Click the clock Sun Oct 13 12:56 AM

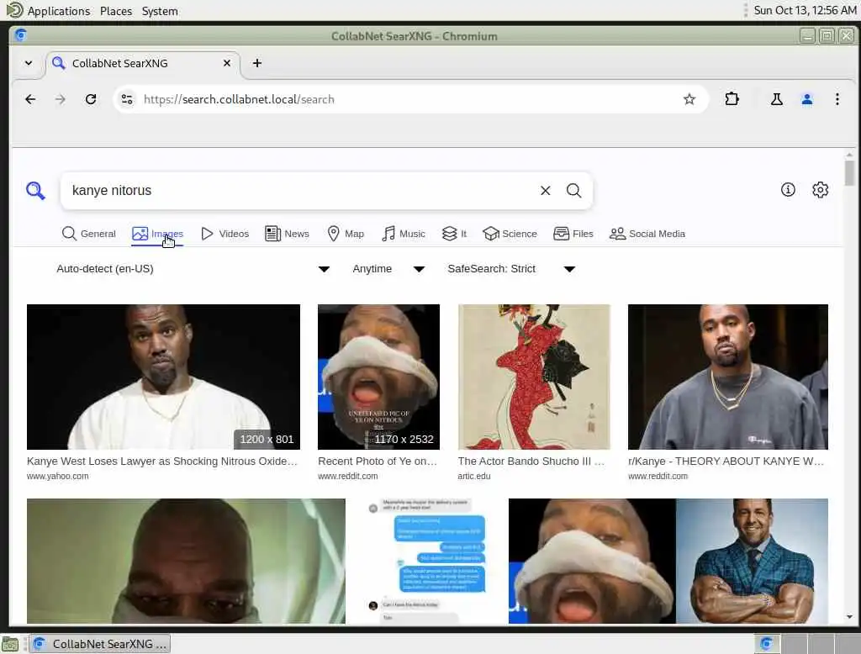tap(805, 10)
